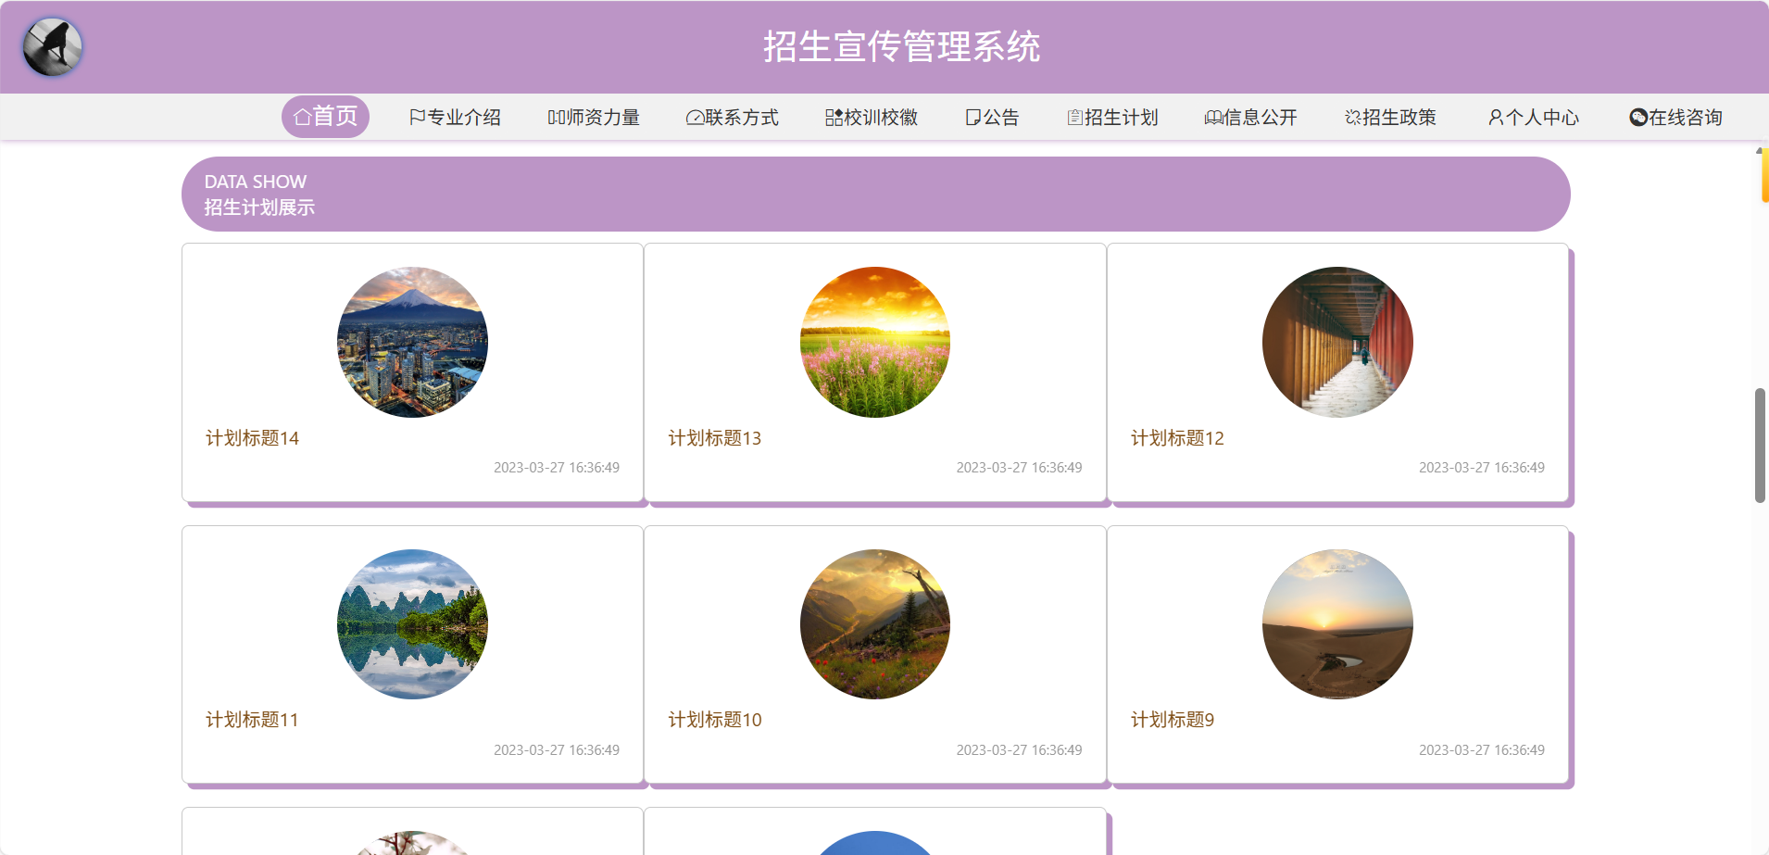Click the timestamp under 计划标题9
Viewport: 1769px width, 855px height.
click(1482, 750)
